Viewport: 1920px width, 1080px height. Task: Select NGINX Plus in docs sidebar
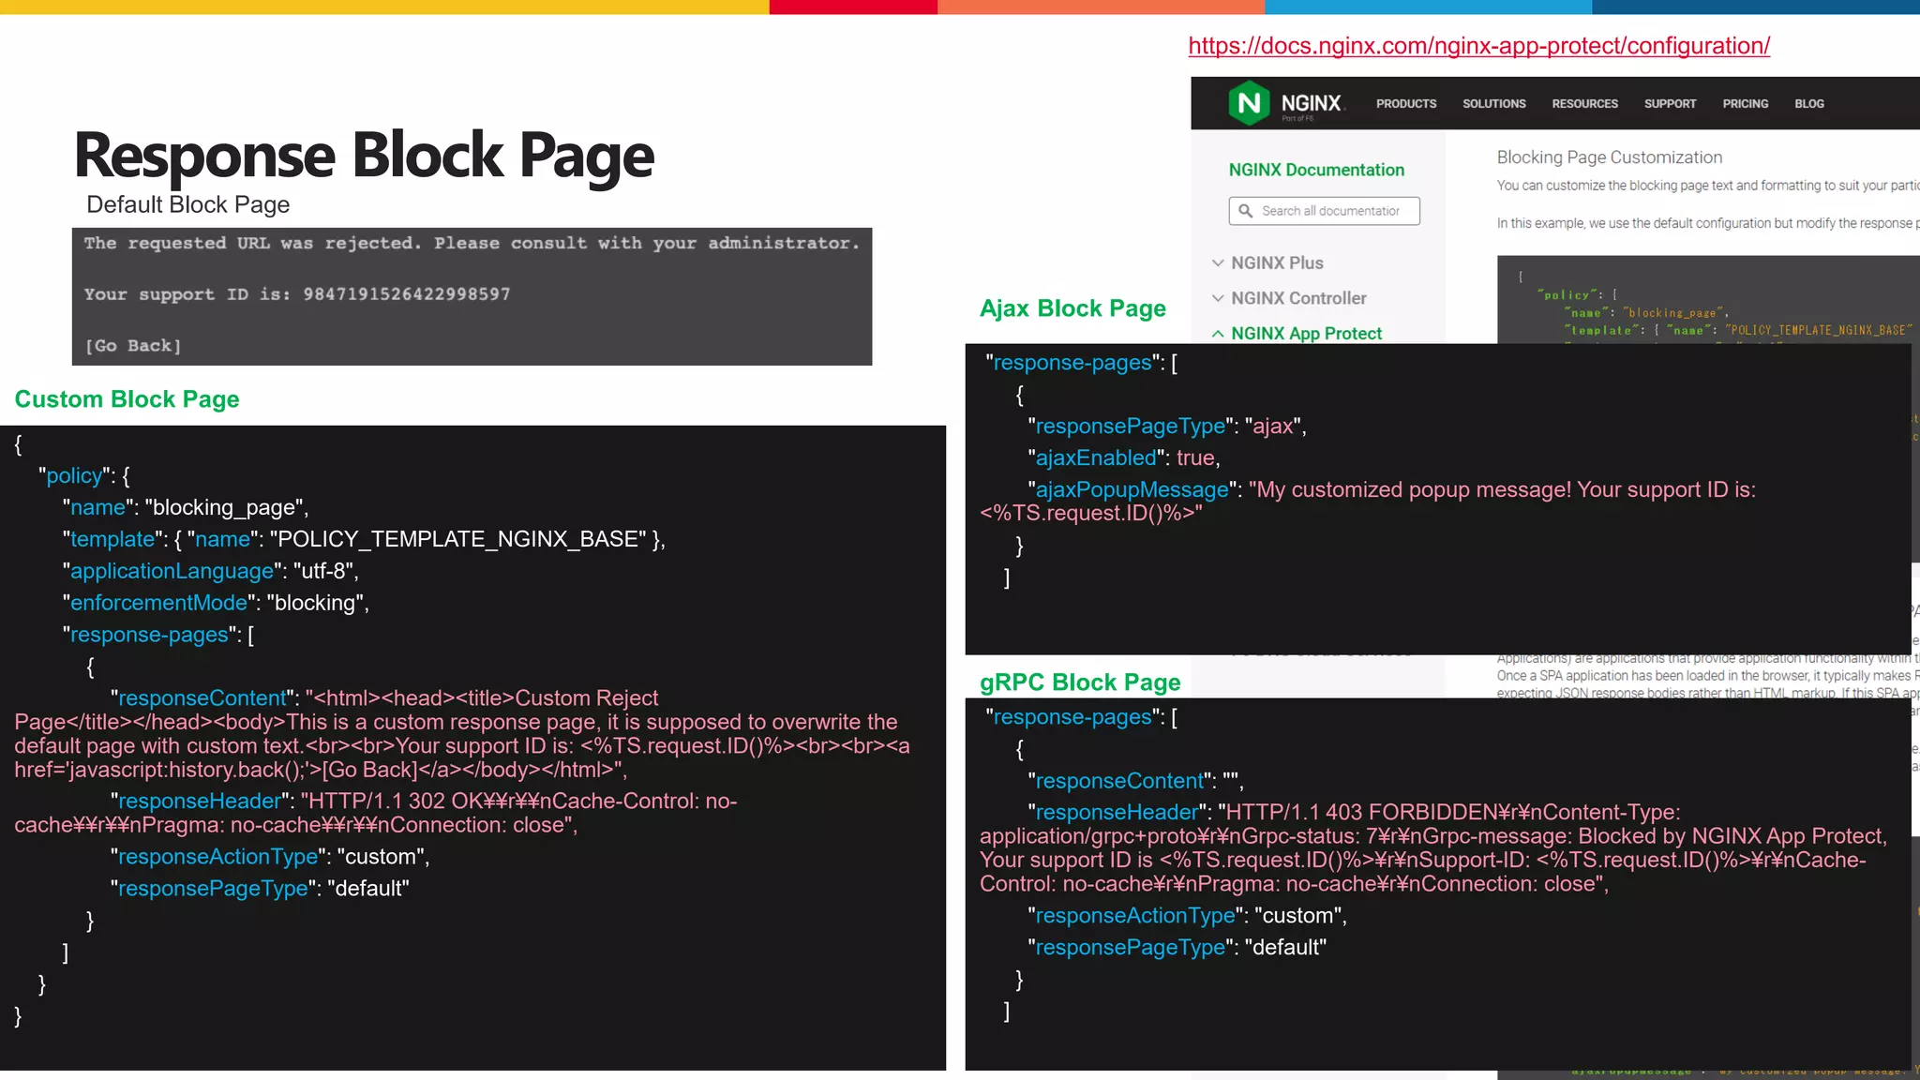point(1277,263)
